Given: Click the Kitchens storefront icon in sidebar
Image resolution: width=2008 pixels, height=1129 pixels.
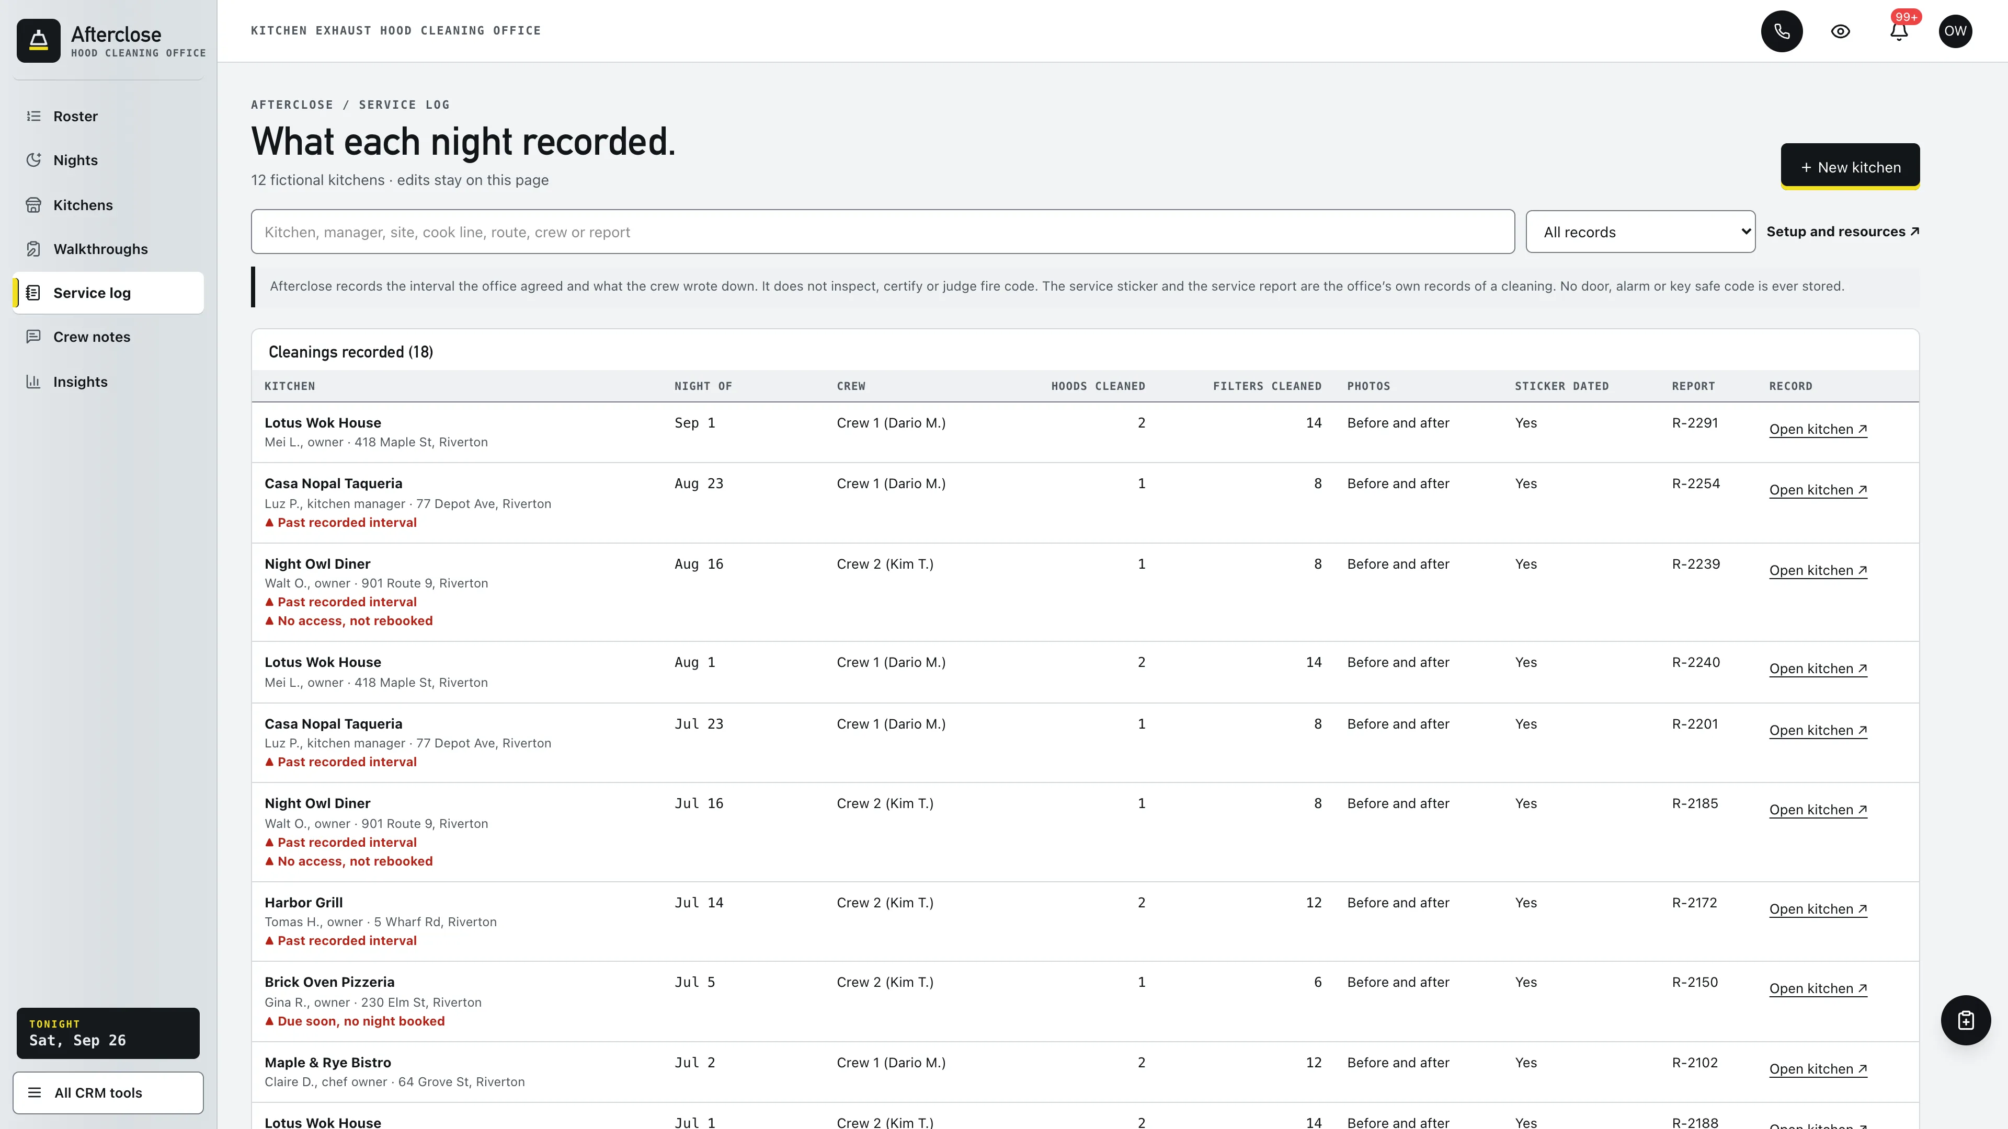Looking at the screenshot, I should click(33, 205).
